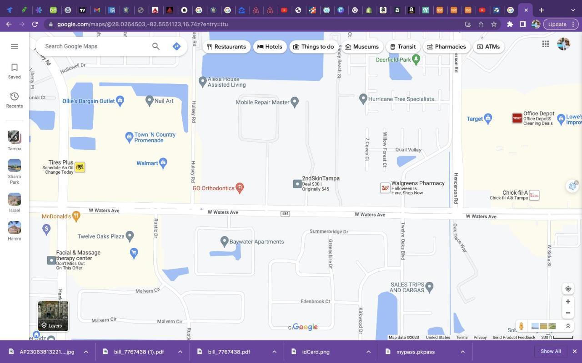
Task: Select the Target store pin
Action: tap(488, 118)
